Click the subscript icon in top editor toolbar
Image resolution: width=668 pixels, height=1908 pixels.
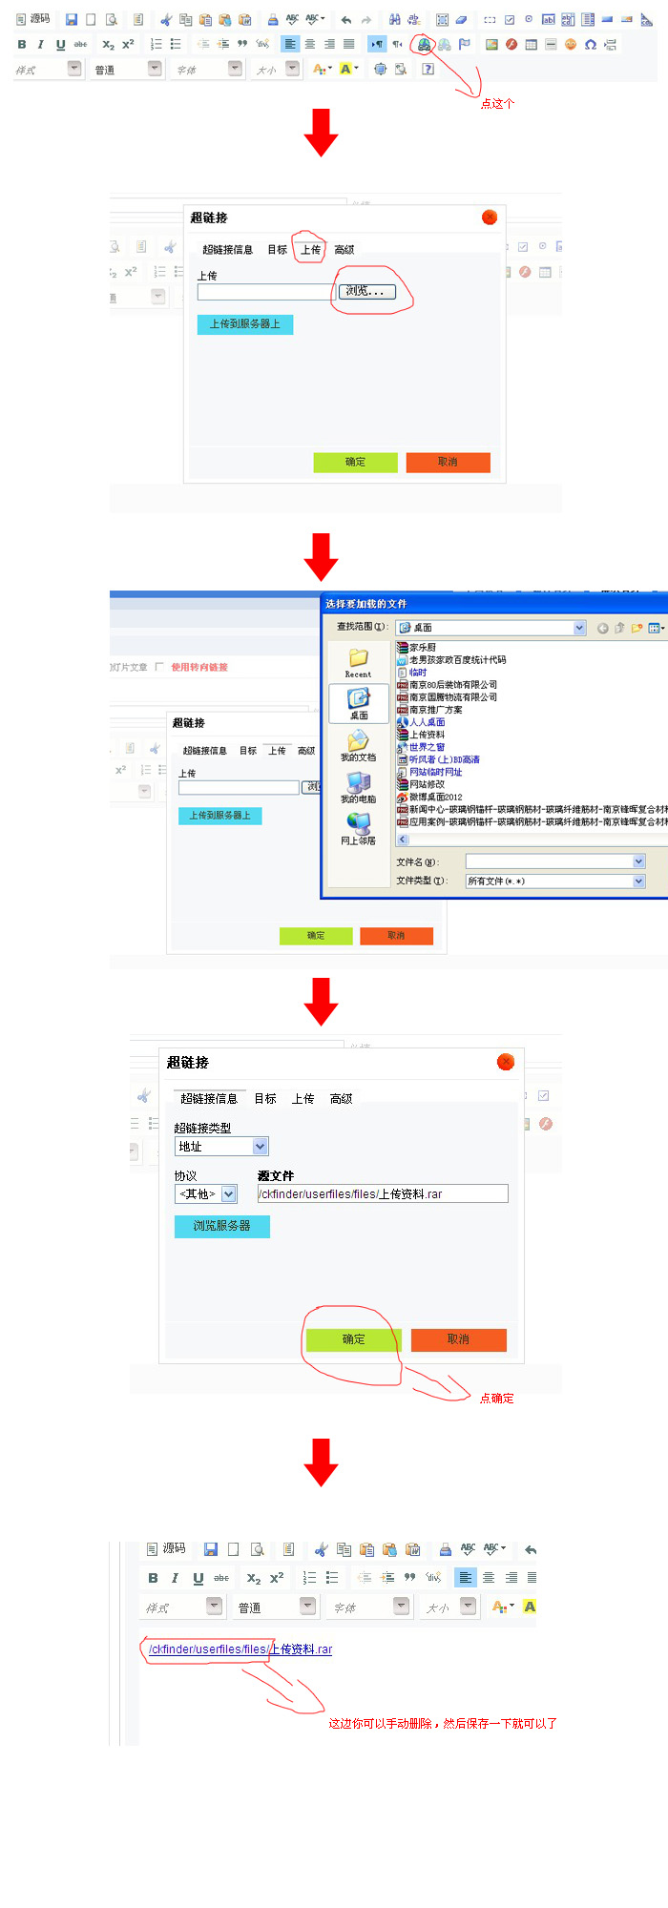click(108, 44)
